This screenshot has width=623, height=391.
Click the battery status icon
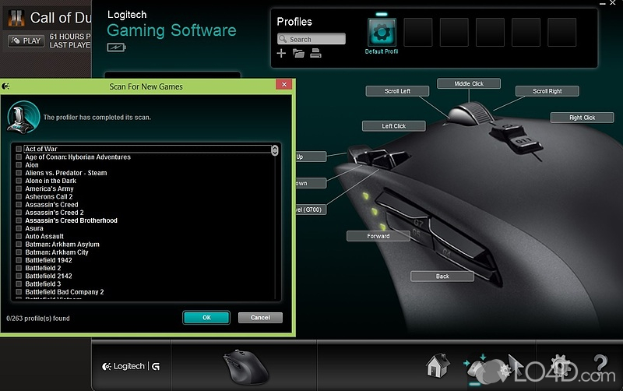point(116,48)
